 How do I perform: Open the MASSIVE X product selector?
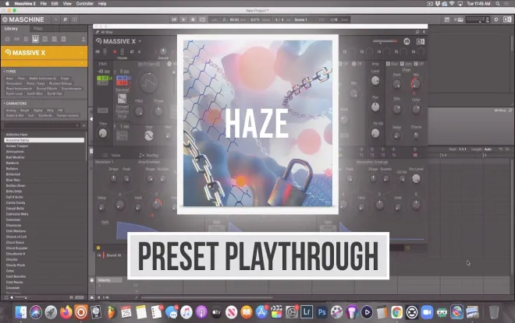44,53
